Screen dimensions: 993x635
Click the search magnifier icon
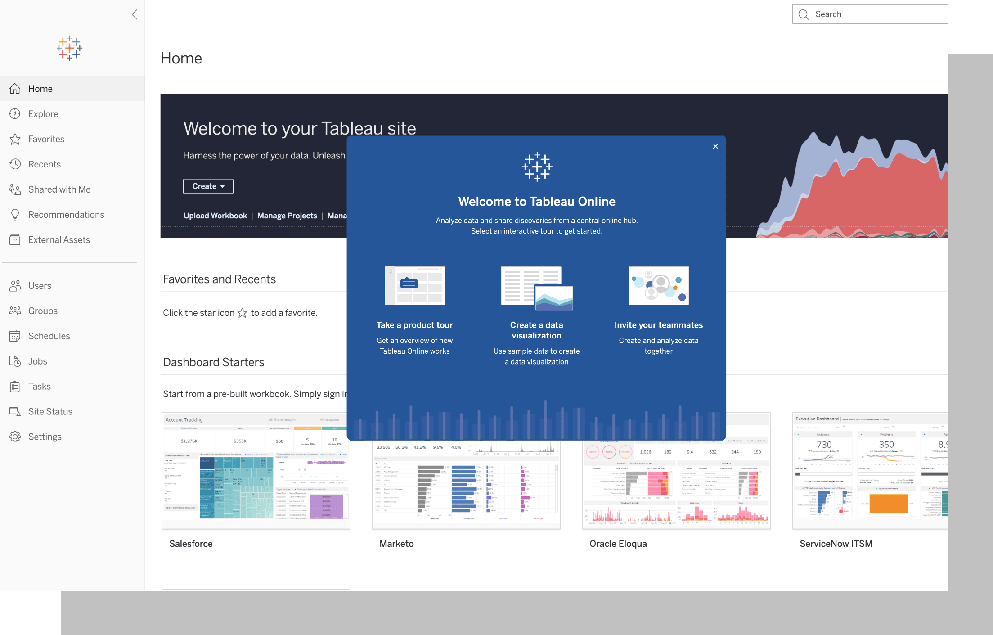[x=804, y=14]
